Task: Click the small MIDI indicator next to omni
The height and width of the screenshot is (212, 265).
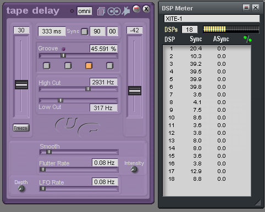Action: pos(72,11)
